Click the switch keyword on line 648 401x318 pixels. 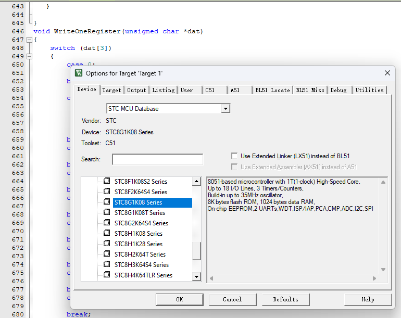pos(62,48)
